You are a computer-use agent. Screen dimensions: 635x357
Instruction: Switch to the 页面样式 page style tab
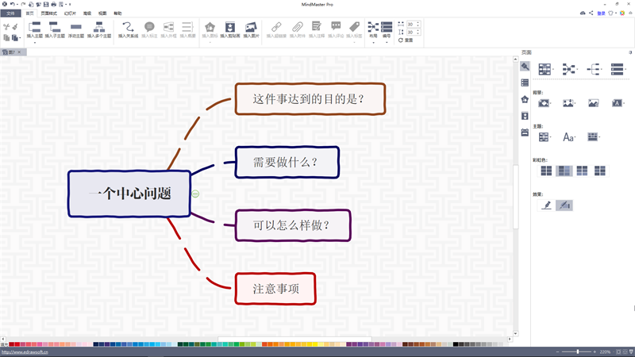click(49, 13)
